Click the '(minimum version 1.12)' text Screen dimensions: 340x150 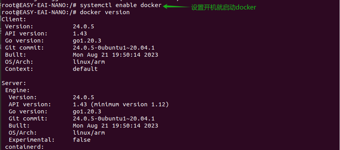pos(130,104)
